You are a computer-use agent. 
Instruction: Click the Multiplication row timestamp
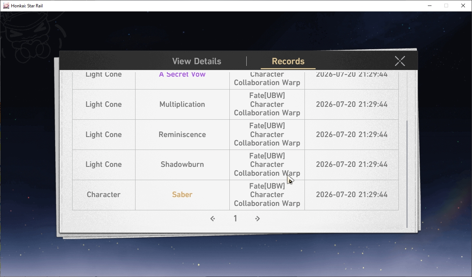pyautogui.click(x=352, y=104)
